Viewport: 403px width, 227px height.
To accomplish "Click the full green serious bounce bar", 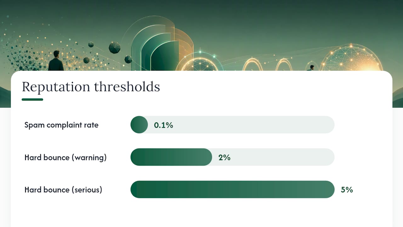I will [232, 189].
